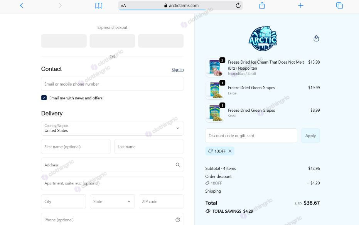Click the Small Green Grapes product thumbnail
The height and width of the screenshot is (225, 359).
coord(214,113)
